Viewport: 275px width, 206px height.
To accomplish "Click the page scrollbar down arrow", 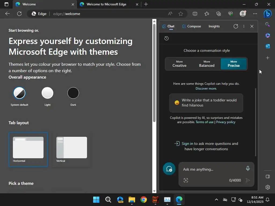I will pos(154,191).
